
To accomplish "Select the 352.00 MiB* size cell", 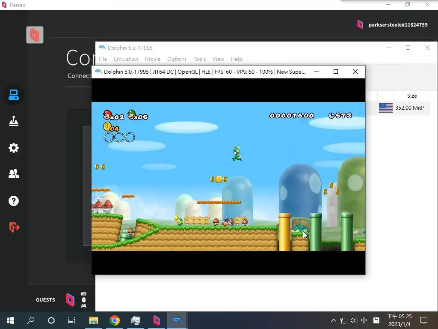I will 409,108.
